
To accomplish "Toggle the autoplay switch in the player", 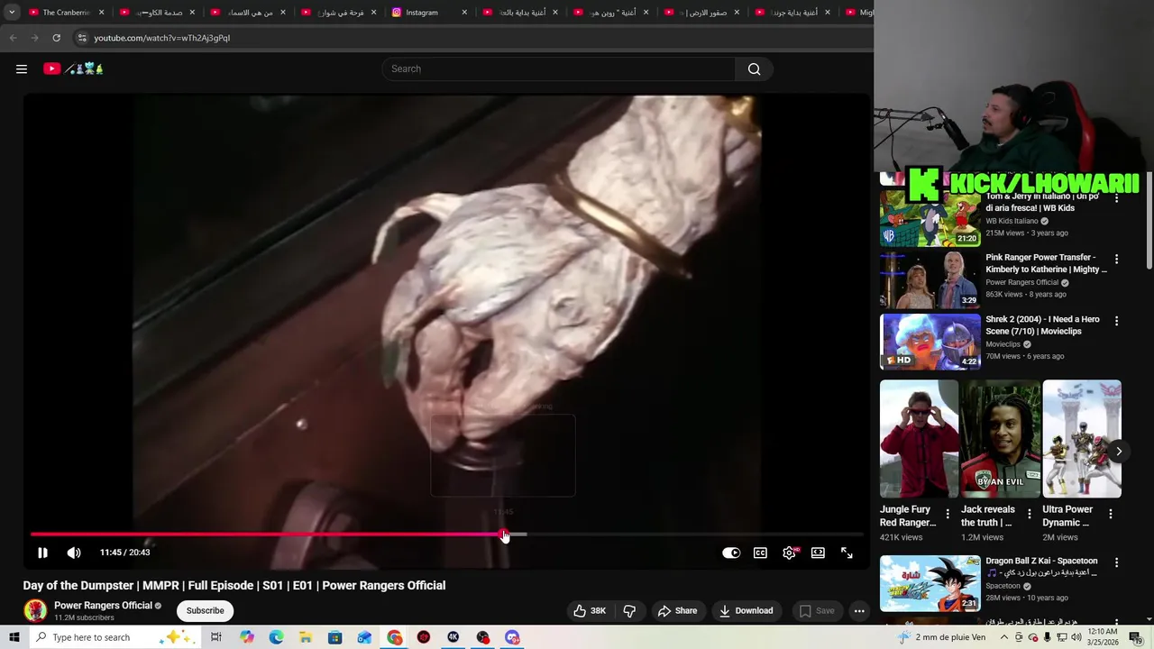I will point(731,553).
